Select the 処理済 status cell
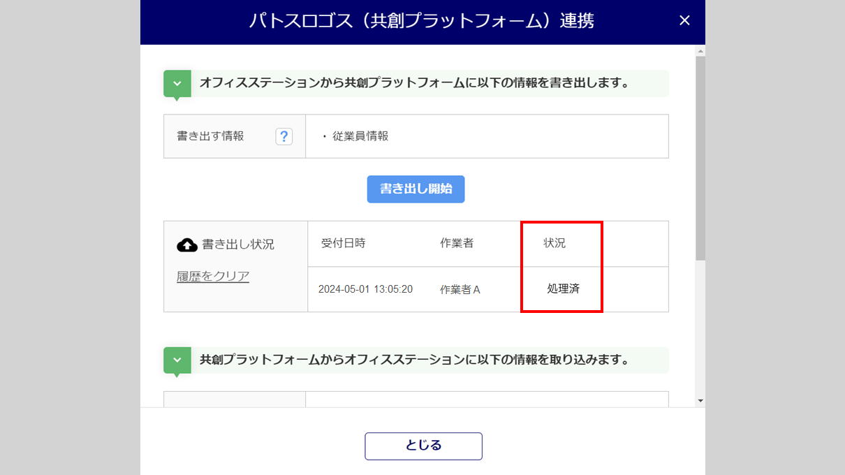845x475 pixels. [564, 288]
